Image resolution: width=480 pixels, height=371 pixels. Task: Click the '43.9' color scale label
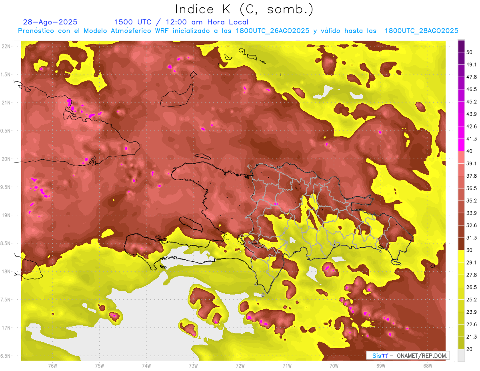click(x=472, y=114)
